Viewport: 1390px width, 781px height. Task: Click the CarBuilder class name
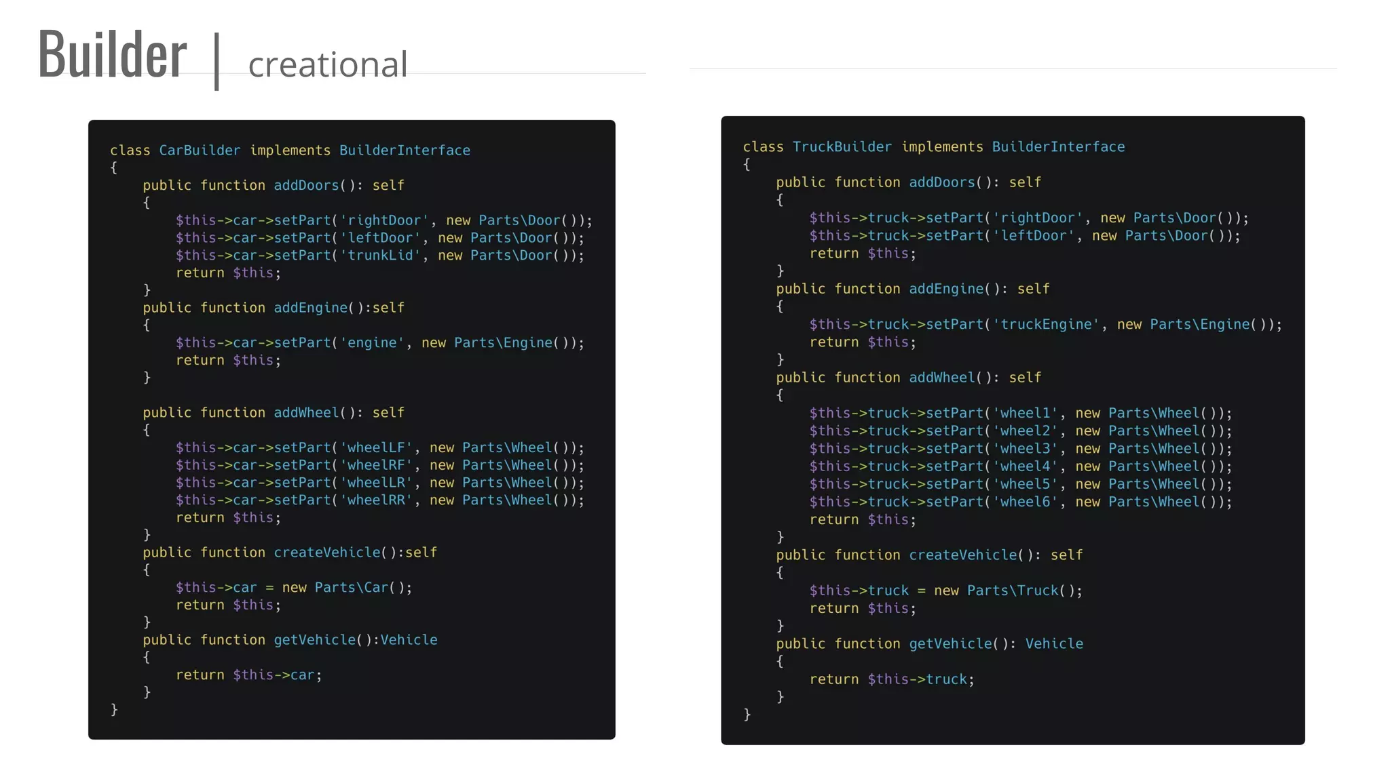coord(200,151)
